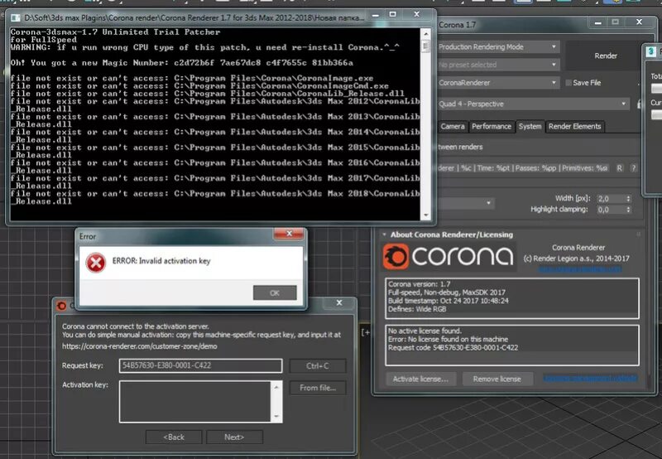
Task: Click inside the Request key field
Action: (x=200, y=365)
